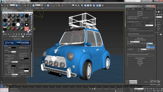Click Play Animation button
163x92 pixels.
[150, 89]
